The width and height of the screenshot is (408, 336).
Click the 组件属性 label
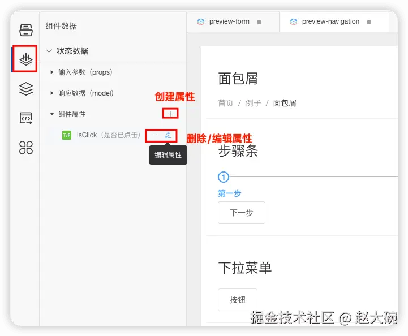(72, 114)
